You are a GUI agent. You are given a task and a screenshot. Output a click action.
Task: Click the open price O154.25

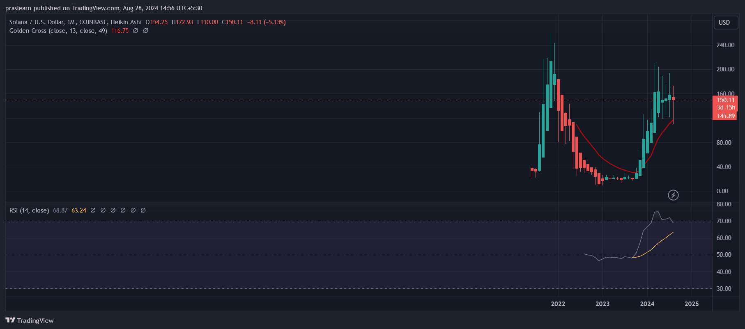click(x=156, y=22)
